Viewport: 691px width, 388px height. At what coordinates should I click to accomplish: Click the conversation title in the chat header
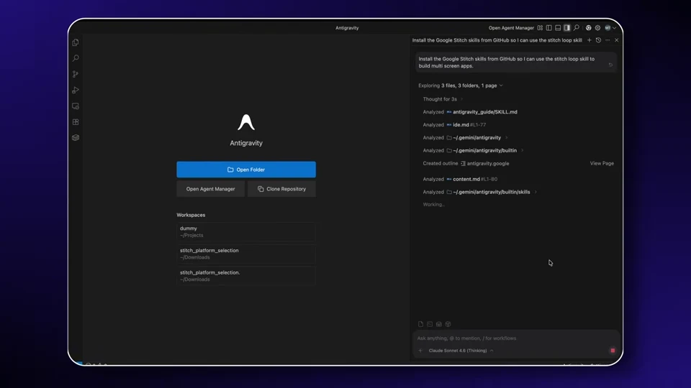[x=497, y=40]
